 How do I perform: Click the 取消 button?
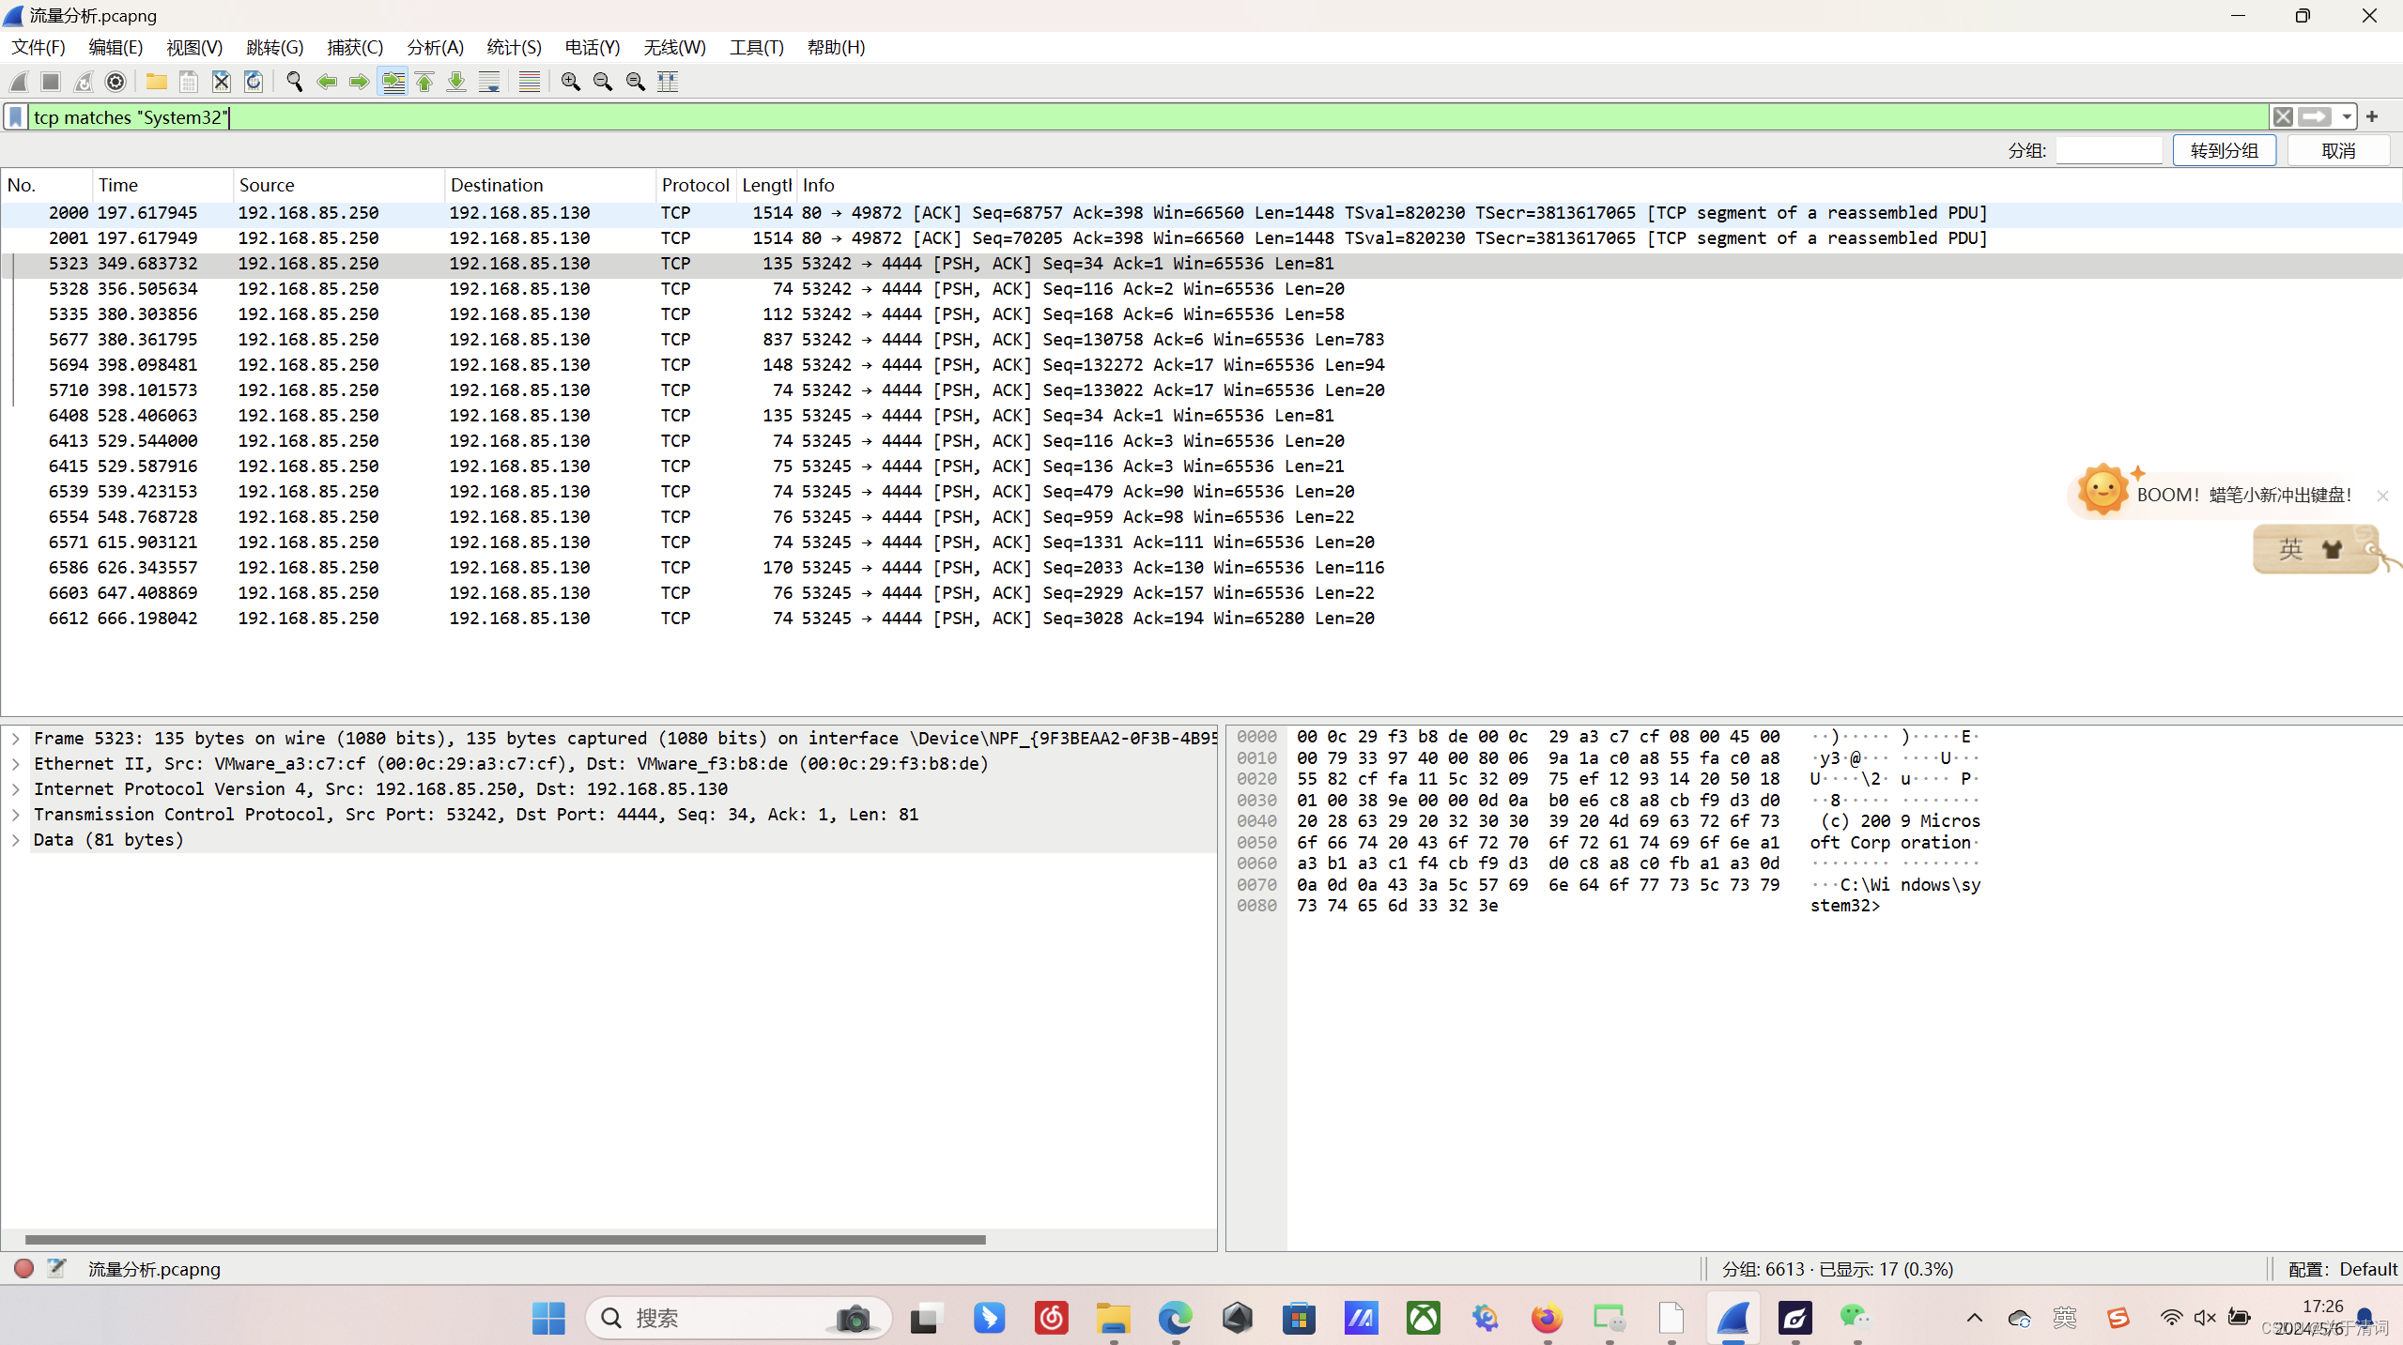coord(2338,150)
